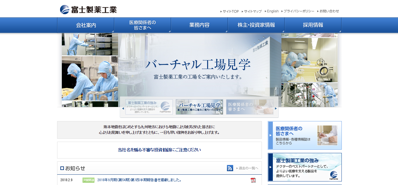The image size is (398, 185).
Task: Open the PDF icon for 第1四半期報告書
Action: pos(253,180)
